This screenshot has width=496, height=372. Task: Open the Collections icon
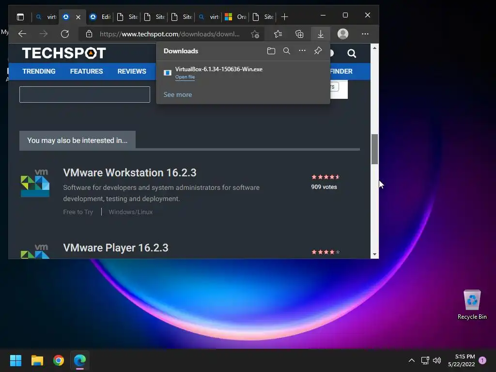[299, 34]
